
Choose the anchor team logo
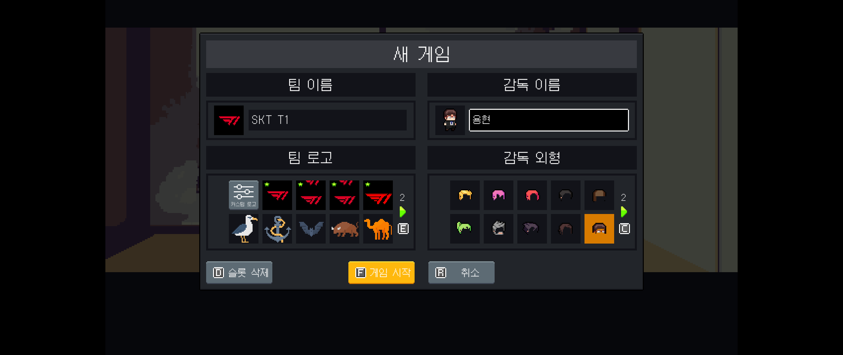277,229
